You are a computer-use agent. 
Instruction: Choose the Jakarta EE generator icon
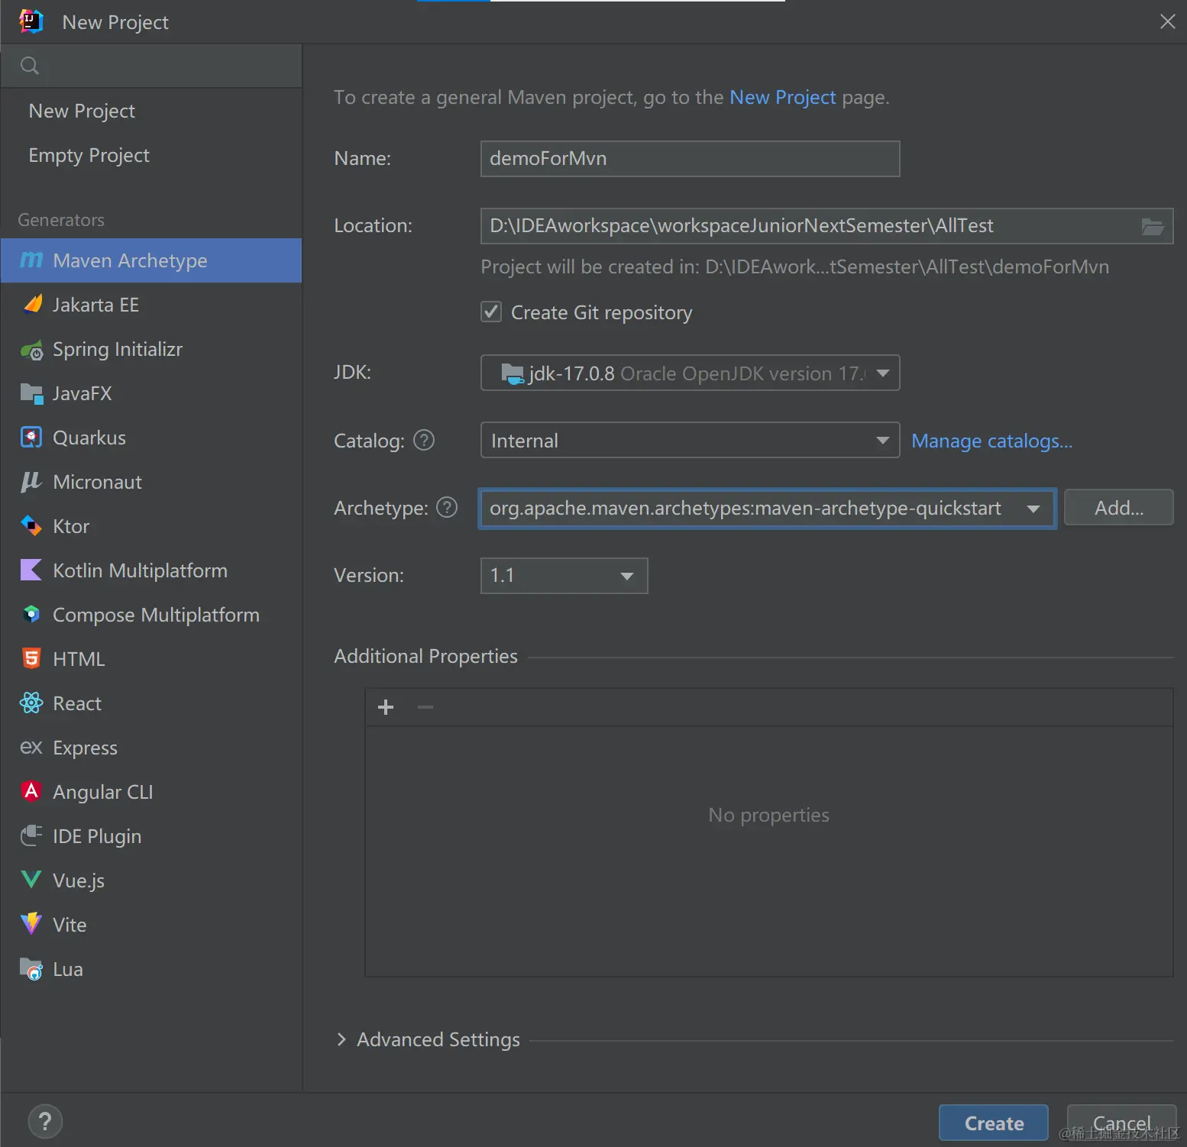[x=32, y=305]
